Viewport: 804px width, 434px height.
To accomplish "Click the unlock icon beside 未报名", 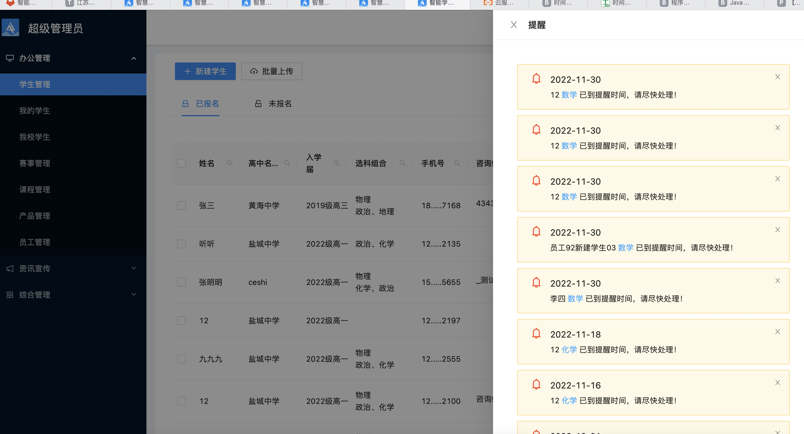I will pos(258,104).
